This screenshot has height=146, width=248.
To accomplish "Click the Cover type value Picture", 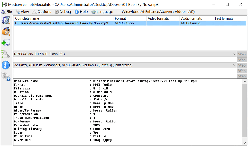I will 100,136.
